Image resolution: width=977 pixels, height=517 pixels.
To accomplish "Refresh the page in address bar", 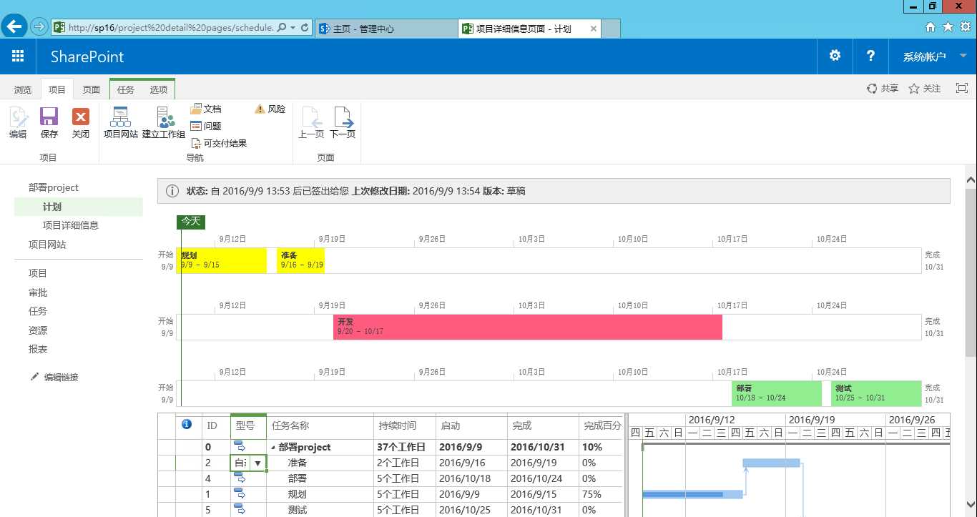I will tap(305, 28).
